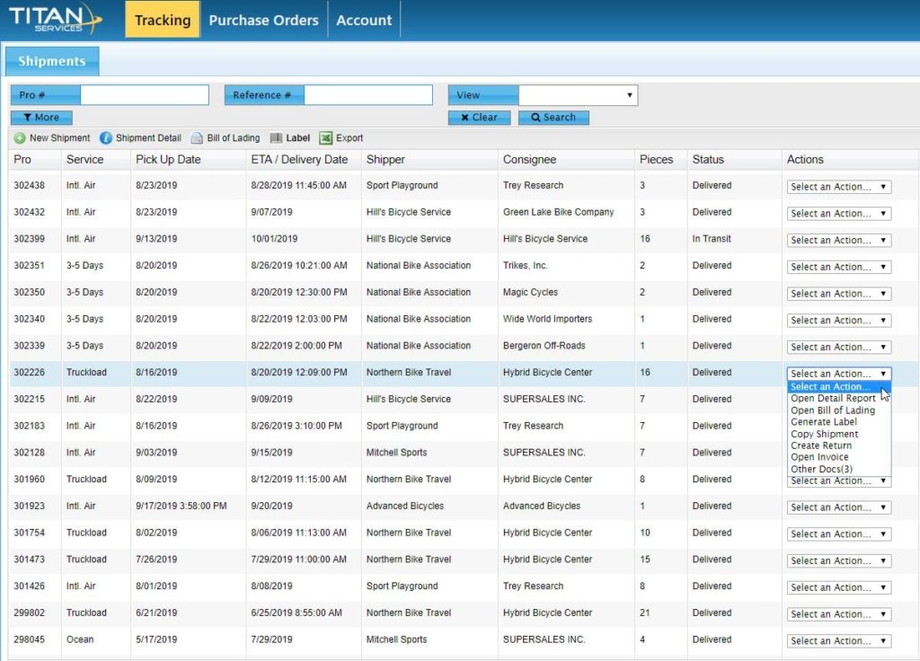
Task: Click the Export Excel icon
Action: [x=326, y=138]
